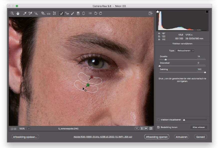218x148 pixels.
Task: Activate the Red Eye Removal tool
Action: [x=67, y=13]
